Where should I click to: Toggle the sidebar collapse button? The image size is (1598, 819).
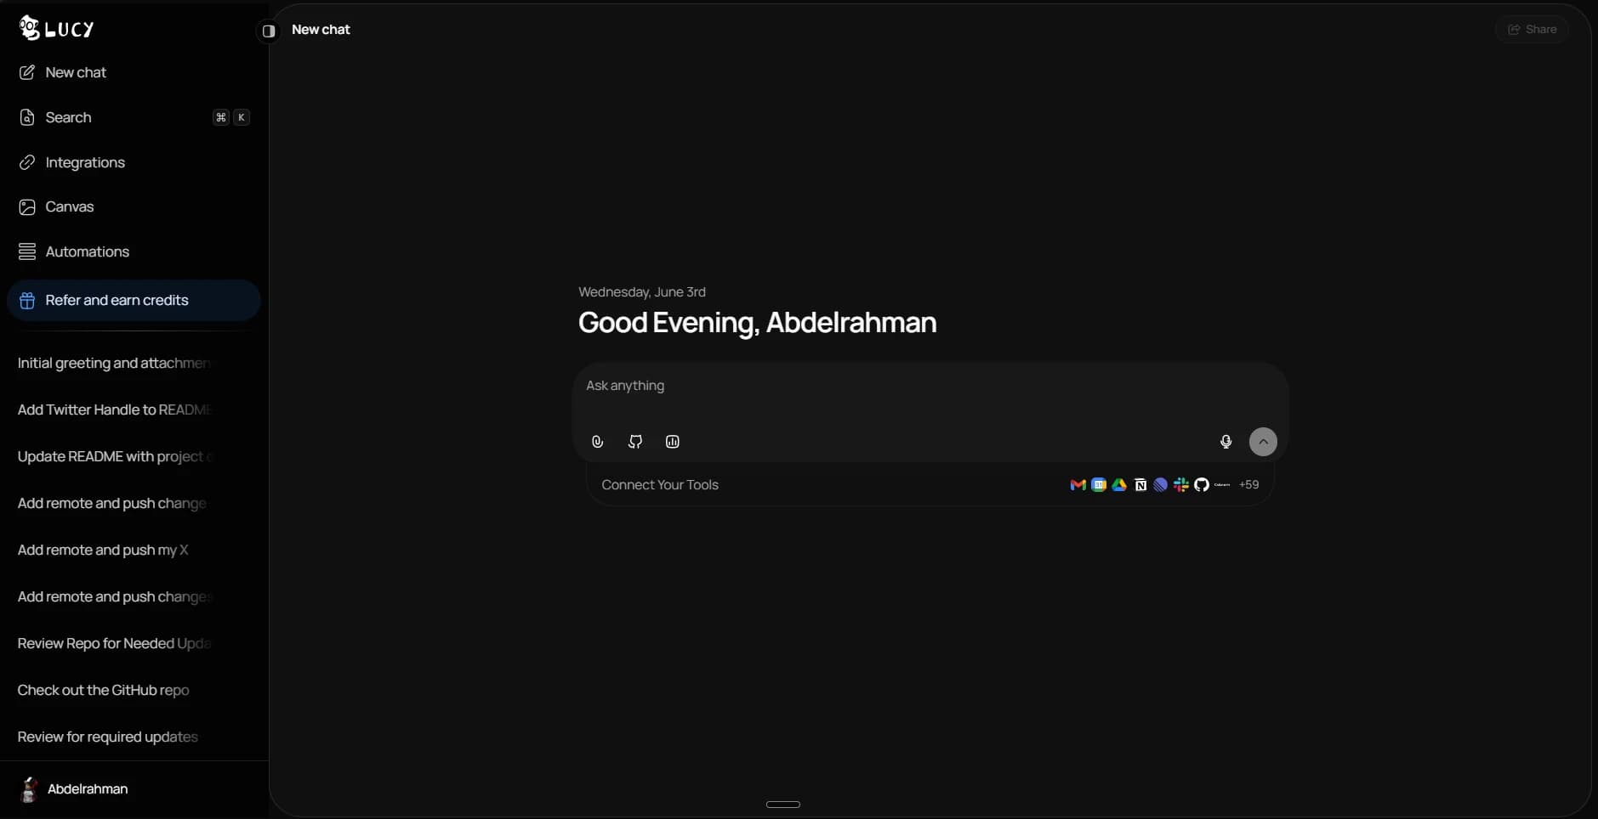point(269,31)
